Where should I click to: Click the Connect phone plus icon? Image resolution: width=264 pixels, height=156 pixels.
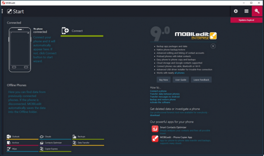click(x=65, y=31)
